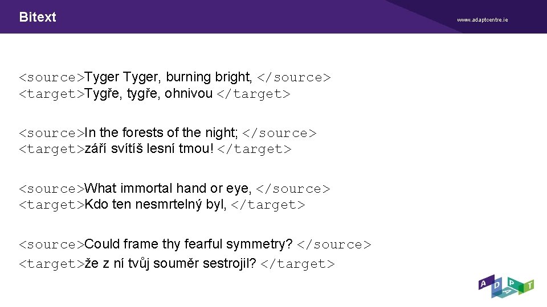The width and height of the screenshot is (547, 307).
Task: Click the green T block in the logo
Action: point(530,285)
